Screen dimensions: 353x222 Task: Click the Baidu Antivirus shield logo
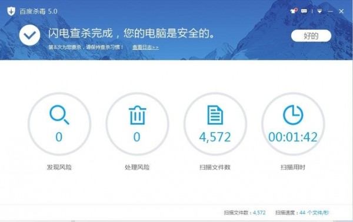11,11
